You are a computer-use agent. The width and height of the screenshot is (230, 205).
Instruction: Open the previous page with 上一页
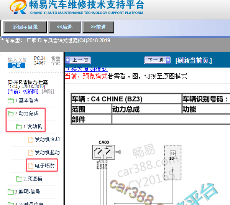pos(78,60)
